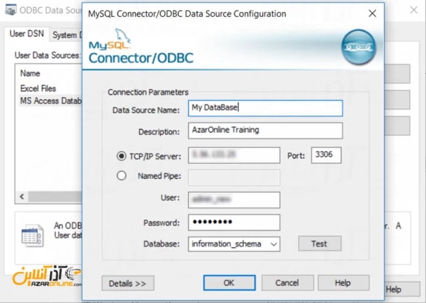
Task: Select the Named Pipe radio button
Action: pos(121,176)
